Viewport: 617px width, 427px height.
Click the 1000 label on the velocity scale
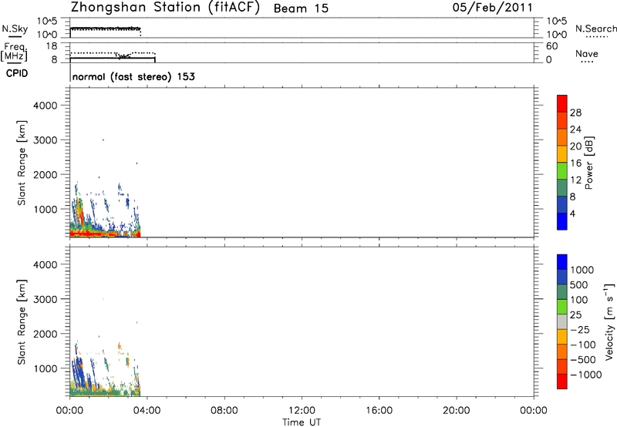[582, 270]
